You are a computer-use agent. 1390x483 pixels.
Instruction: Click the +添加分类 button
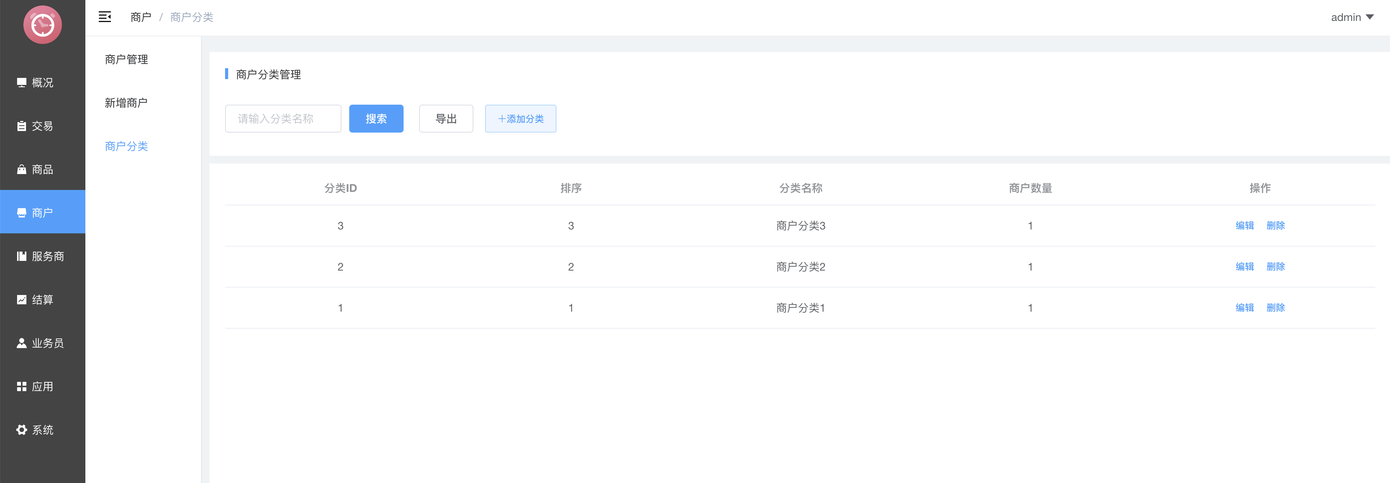point(520,119)
